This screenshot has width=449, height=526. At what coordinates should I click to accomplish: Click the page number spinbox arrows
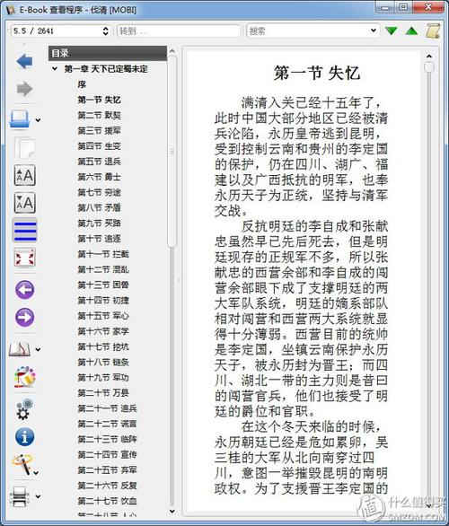106,31
